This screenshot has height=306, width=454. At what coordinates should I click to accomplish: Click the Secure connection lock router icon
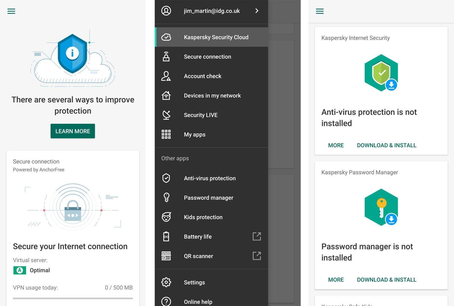coord(166,57)
